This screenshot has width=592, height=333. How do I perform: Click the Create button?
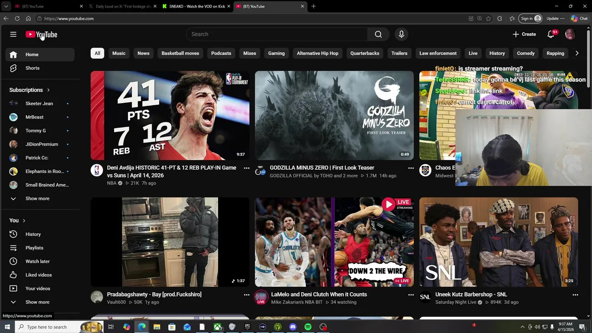coord(524,34)
